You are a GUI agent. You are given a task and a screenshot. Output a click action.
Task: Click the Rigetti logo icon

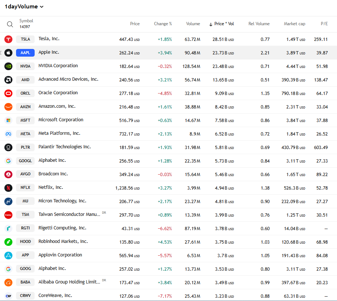point(8,228)
